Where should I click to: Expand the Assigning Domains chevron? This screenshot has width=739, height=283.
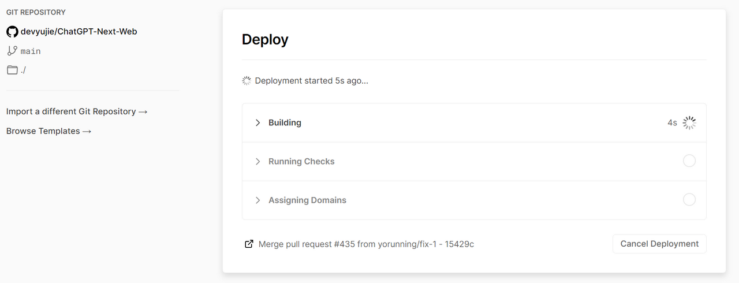point(257,200)
